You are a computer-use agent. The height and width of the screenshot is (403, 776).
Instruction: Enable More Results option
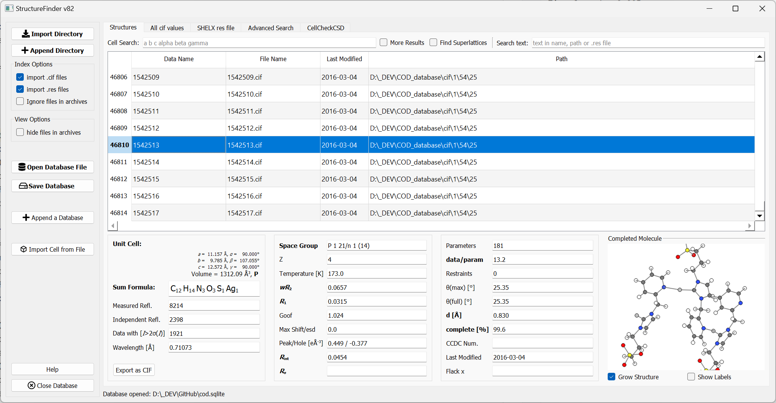point(383,42)
